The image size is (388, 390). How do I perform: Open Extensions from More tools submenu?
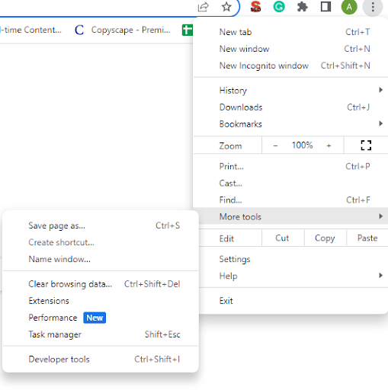pyautogui.click(x=101, y=301)
